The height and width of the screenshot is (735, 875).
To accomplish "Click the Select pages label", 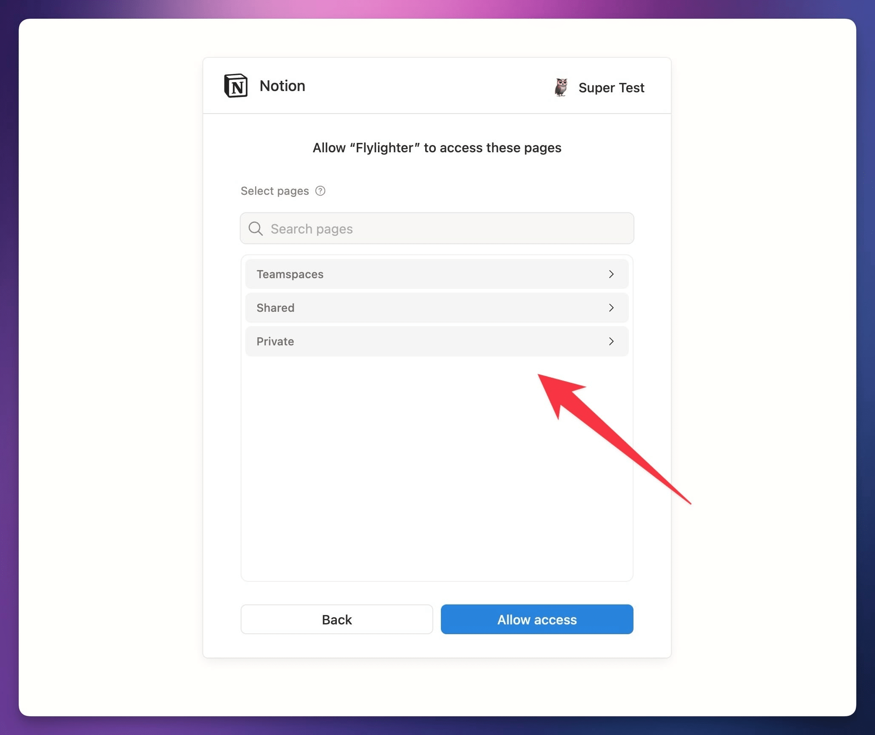I will click(x=275, y=191).
